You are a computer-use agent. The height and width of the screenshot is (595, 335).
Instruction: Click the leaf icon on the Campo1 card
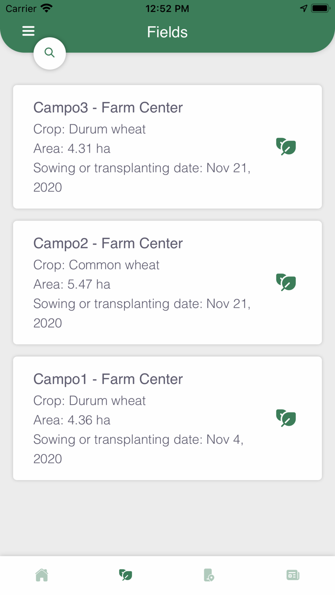286,418
